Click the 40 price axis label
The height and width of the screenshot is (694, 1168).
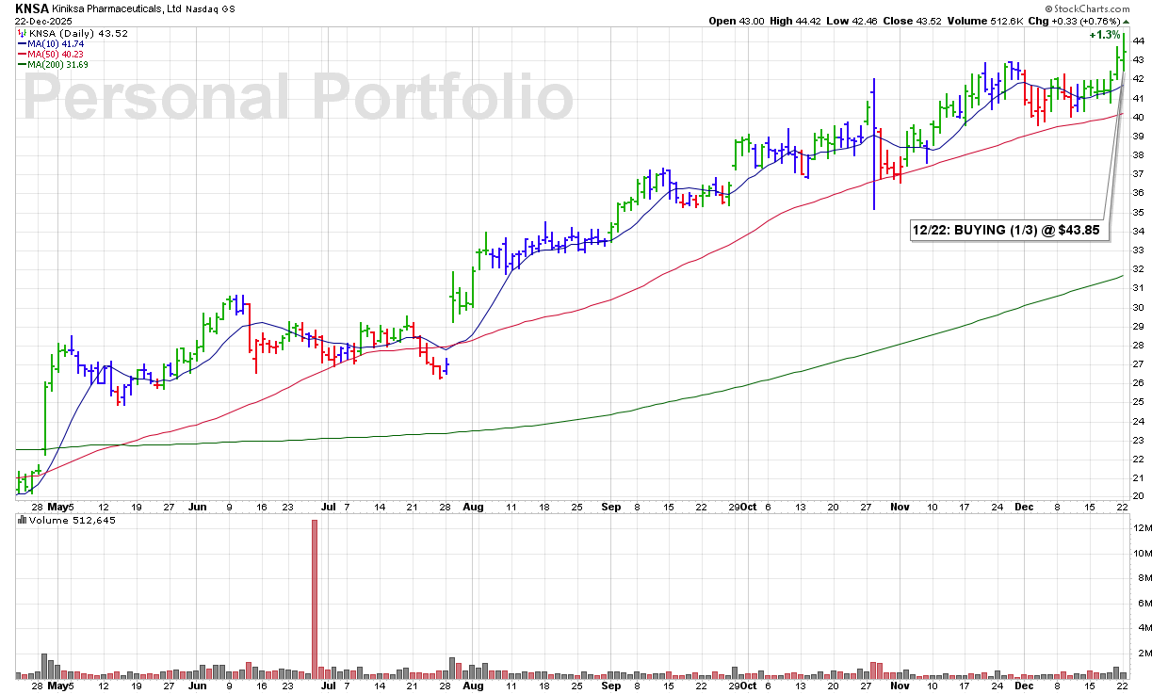coord(1139,117)
